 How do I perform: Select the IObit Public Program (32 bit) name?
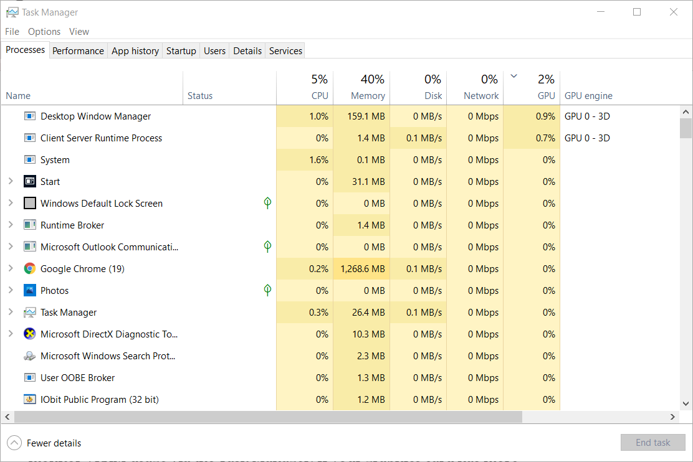click(100, 399)
